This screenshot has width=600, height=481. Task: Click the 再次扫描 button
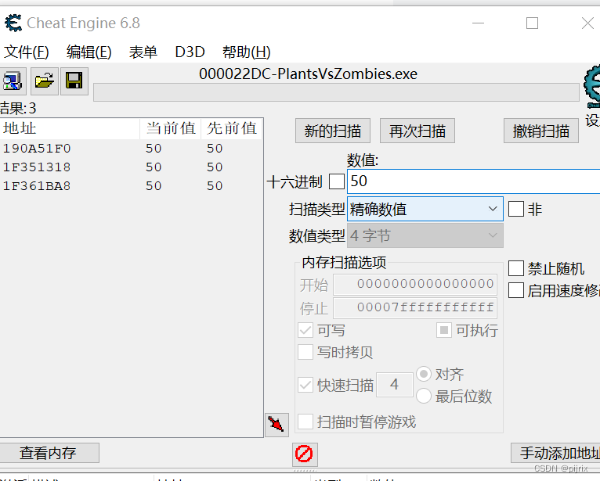(x=417, y=131)
